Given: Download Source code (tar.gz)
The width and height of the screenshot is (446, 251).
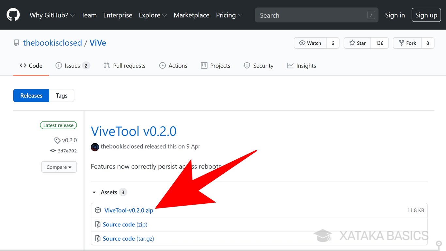Looking at the screenshot, I should pyautogui.click(x=128, y=239).
